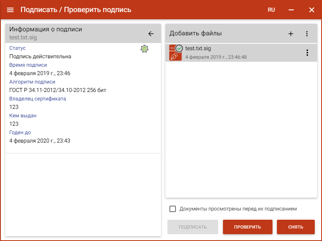Screen dimensions: 322x241
Task: Select the test.txt.sig file row
Action: click(x=242, y=53)
